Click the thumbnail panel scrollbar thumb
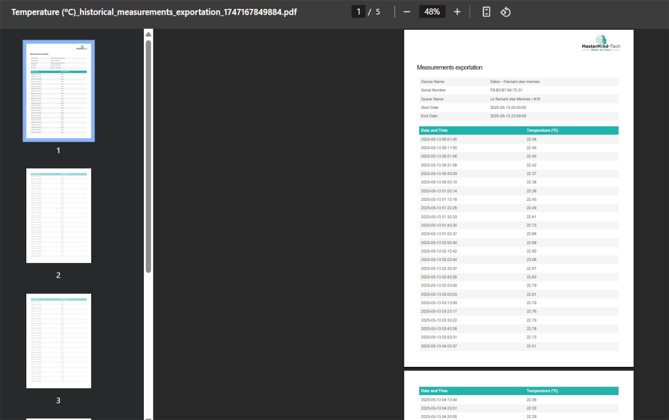The height and width of the screenshot is (420, 669). pos(148,156)
